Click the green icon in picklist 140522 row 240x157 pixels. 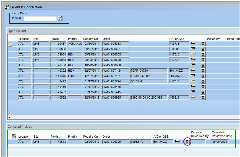tap(203, 97)
